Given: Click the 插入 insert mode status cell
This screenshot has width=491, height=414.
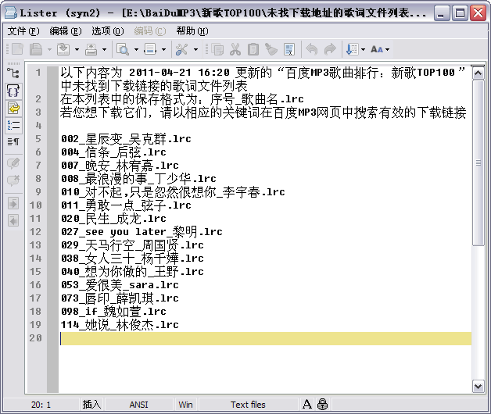Looking at the screenshot, I should pyautogui.click(x=91, y=405).
